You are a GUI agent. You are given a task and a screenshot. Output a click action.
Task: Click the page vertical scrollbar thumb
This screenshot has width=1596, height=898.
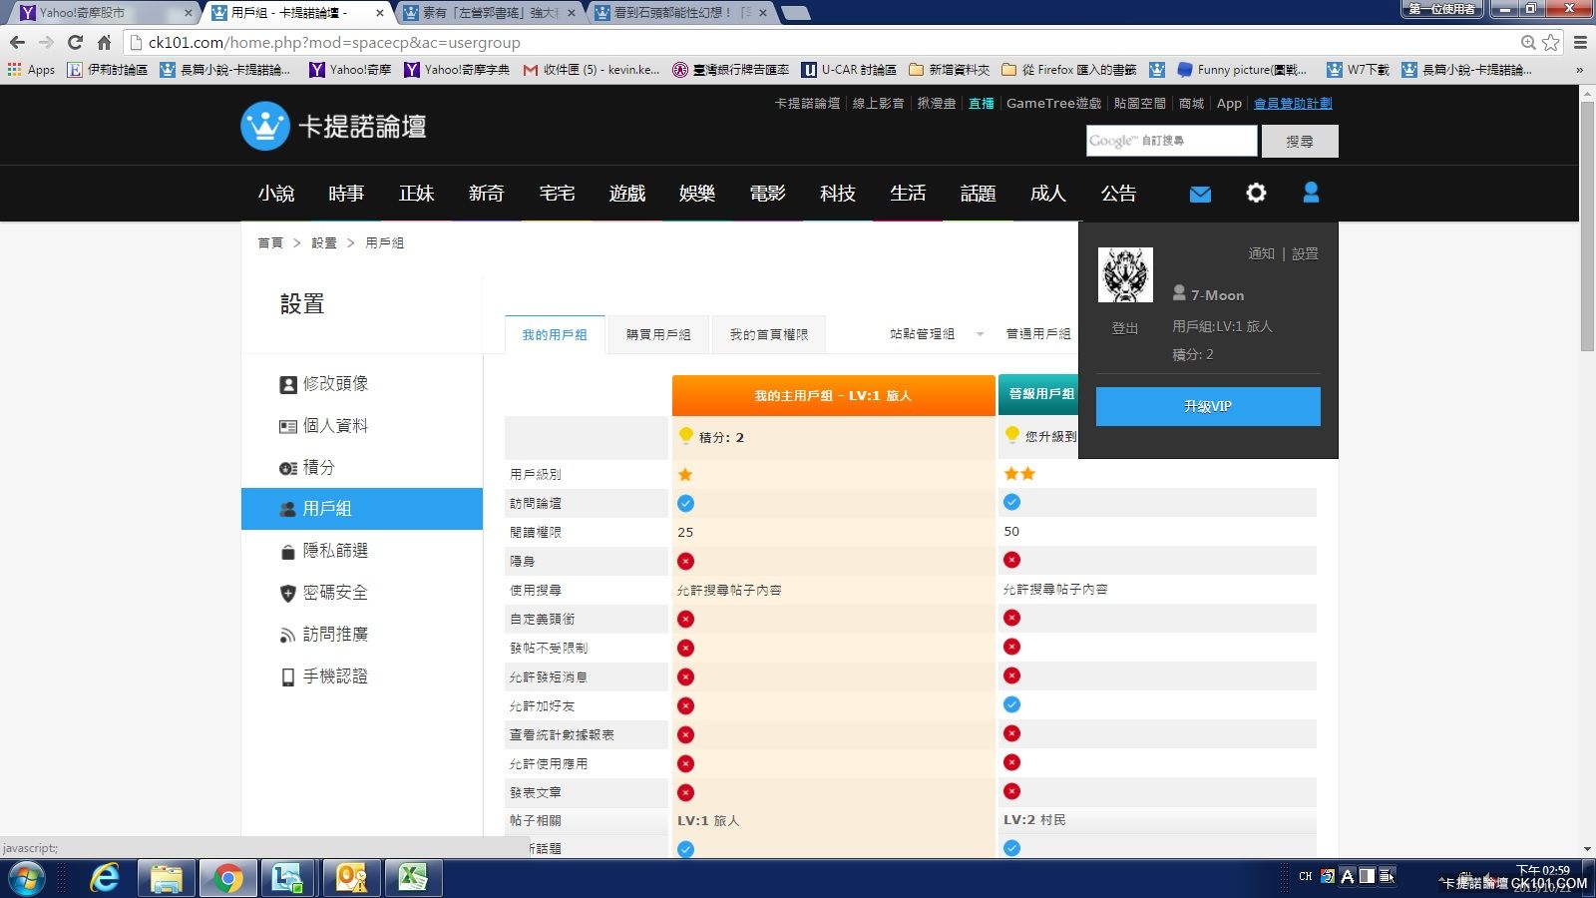point(1587,225)
